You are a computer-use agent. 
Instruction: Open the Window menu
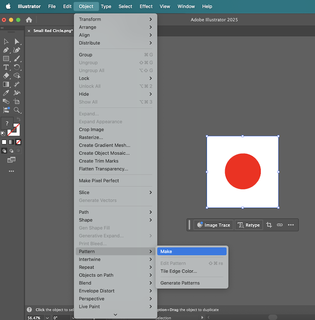186,6
